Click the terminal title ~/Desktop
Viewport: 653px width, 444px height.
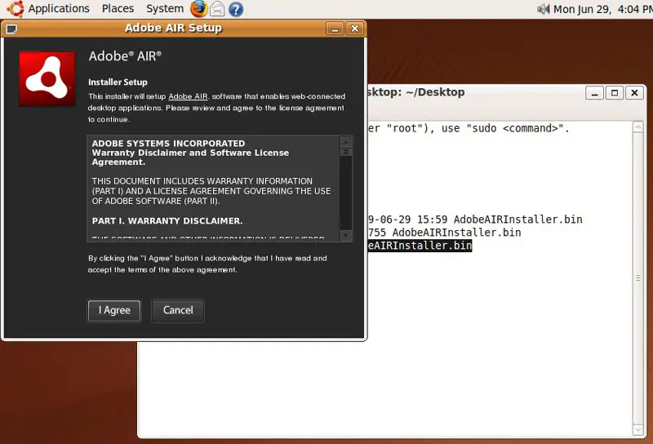pyautogui.click(x=435, y=92)
